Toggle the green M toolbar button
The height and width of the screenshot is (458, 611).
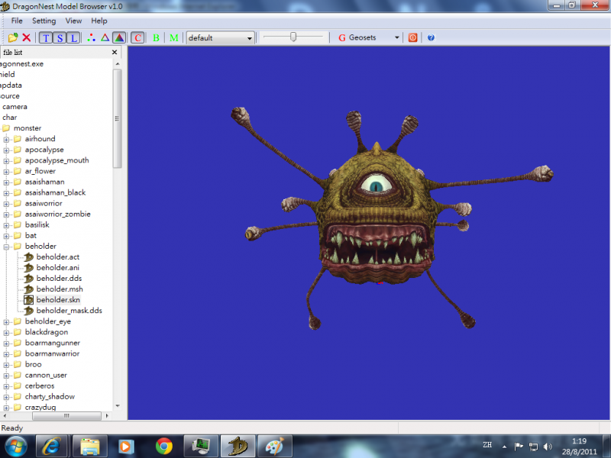click(174, 37)
